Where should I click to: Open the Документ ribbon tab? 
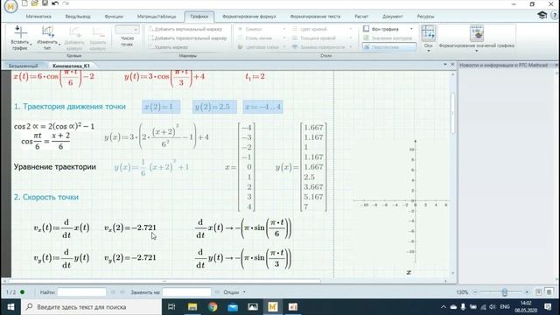point(393,17)
